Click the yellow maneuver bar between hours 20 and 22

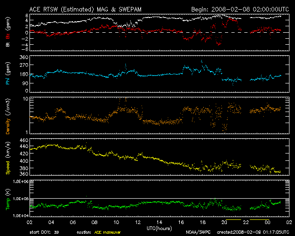coord(234,219)
